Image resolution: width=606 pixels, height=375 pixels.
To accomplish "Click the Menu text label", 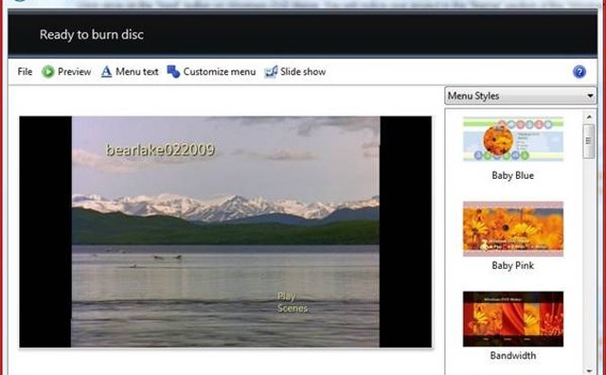I will pyautogui.click(x=136, y=72).
